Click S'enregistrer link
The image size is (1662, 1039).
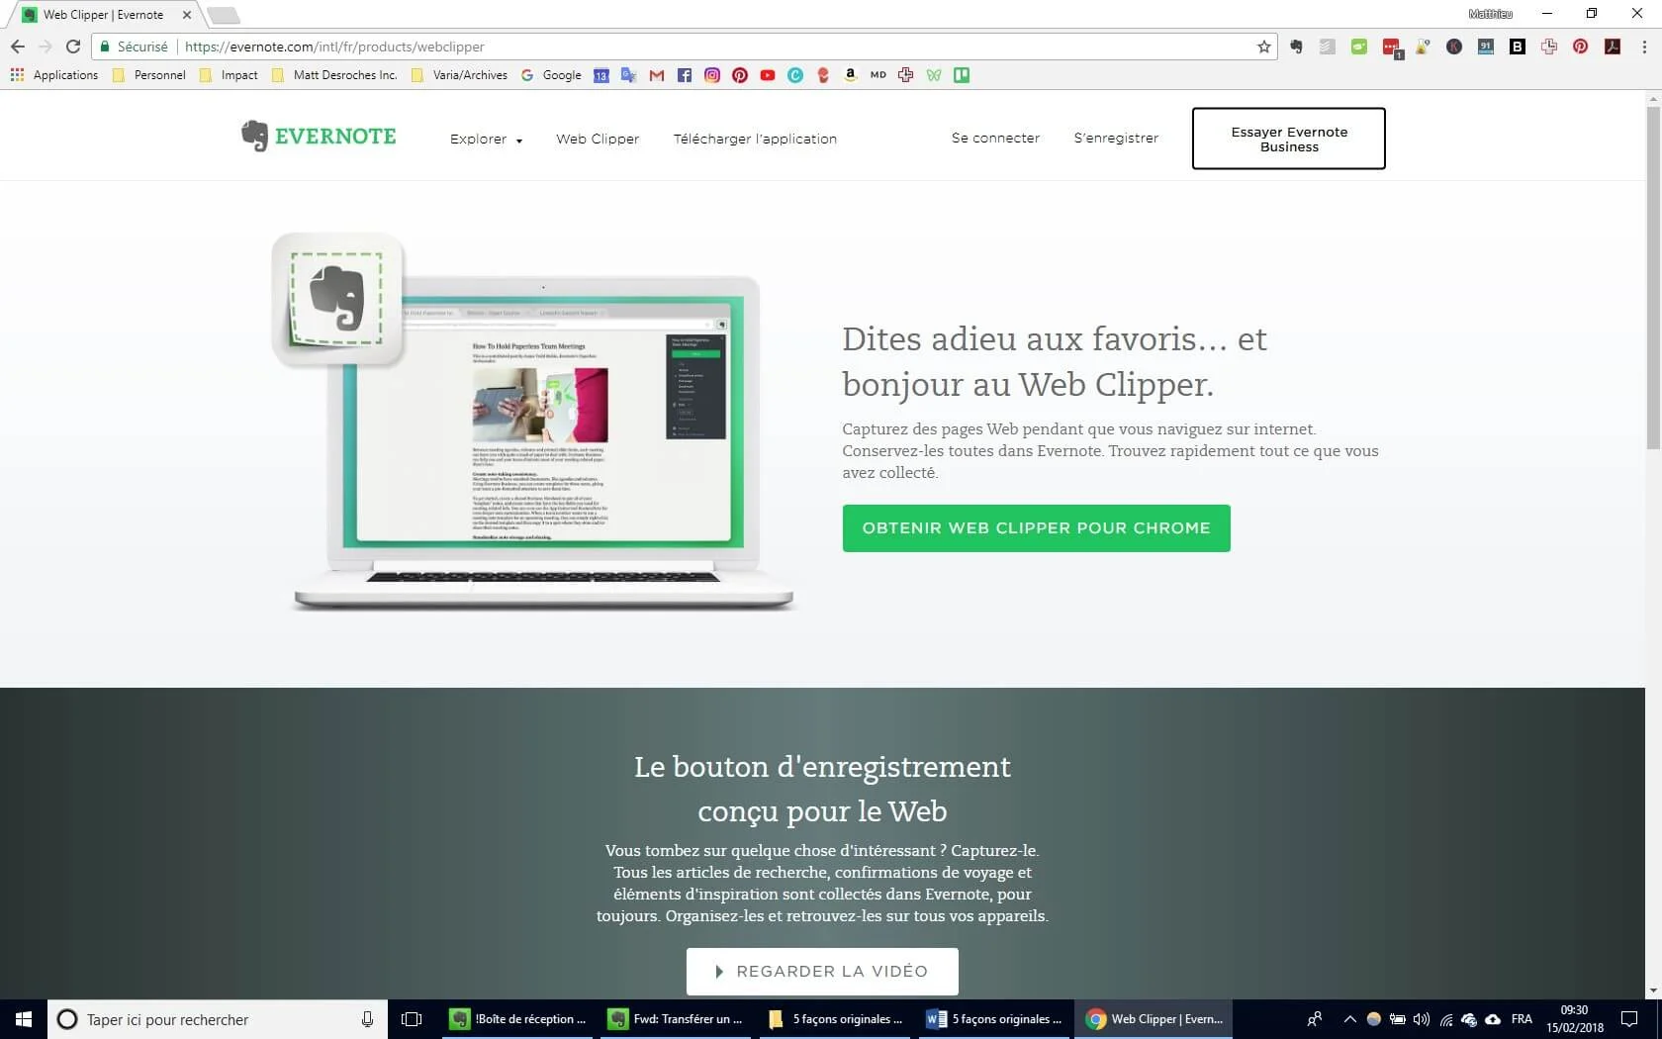(x=1116, y=139)
